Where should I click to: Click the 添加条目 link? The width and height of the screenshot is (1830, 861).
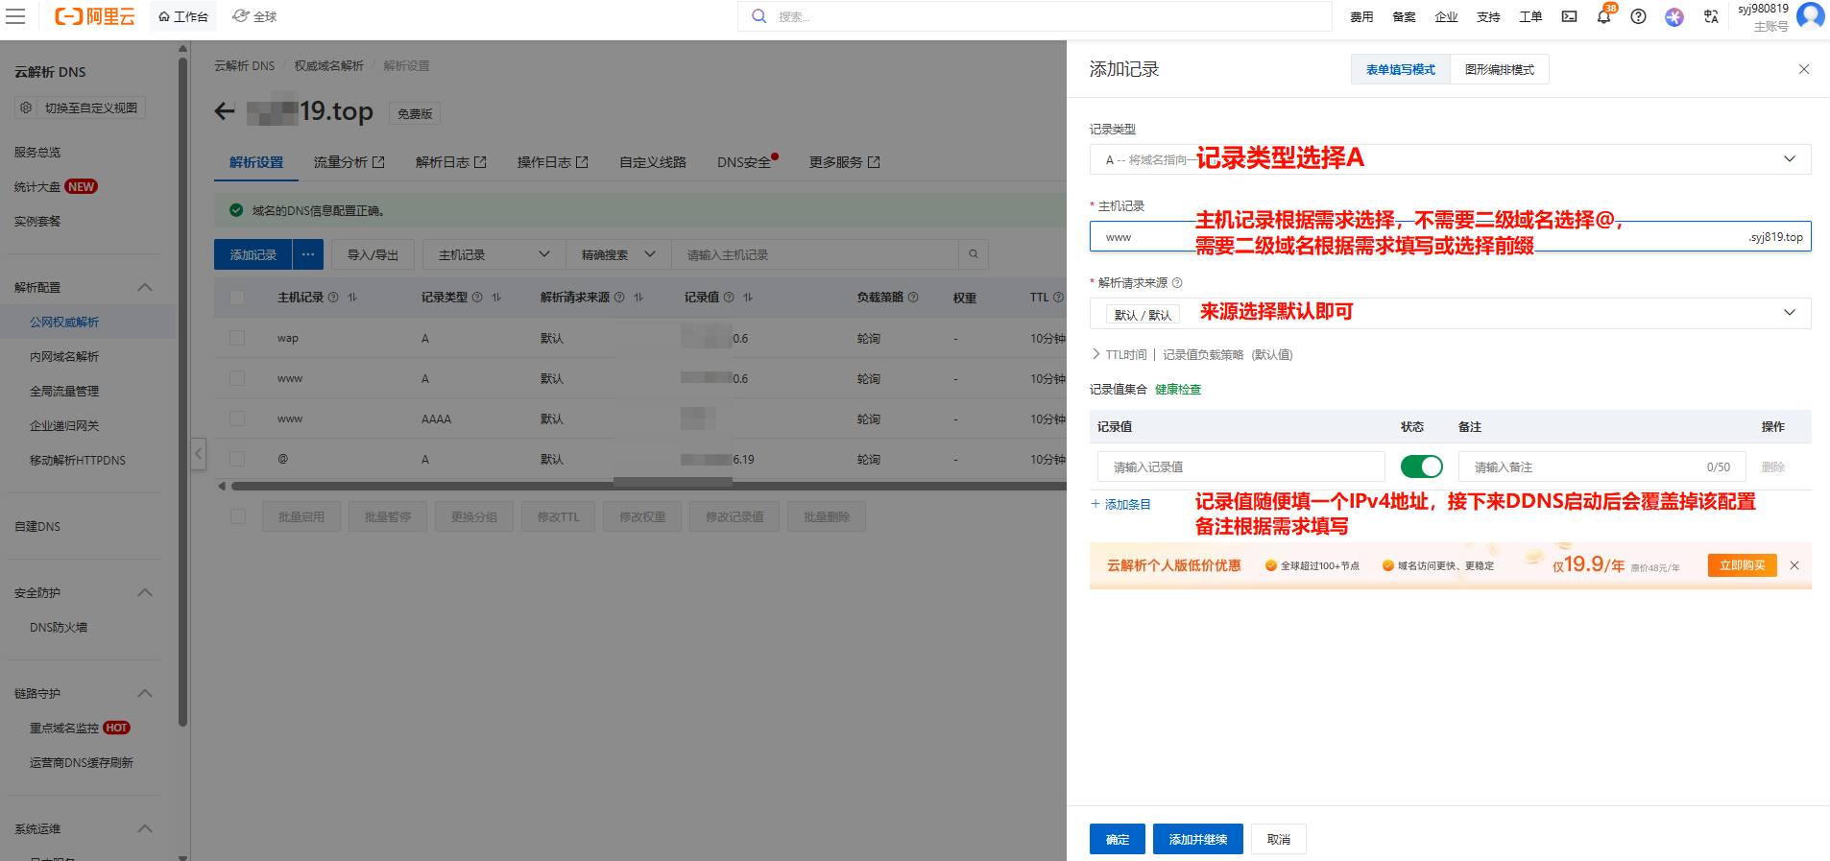pyautogui.click(x=1121, y=504)
